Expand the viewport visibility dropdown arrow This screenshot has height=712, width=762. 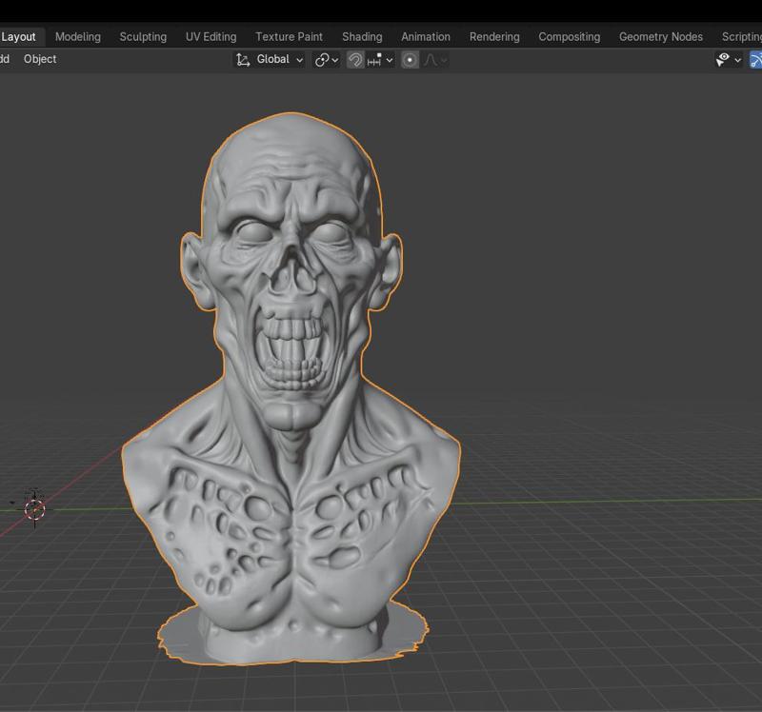point(738,60)
